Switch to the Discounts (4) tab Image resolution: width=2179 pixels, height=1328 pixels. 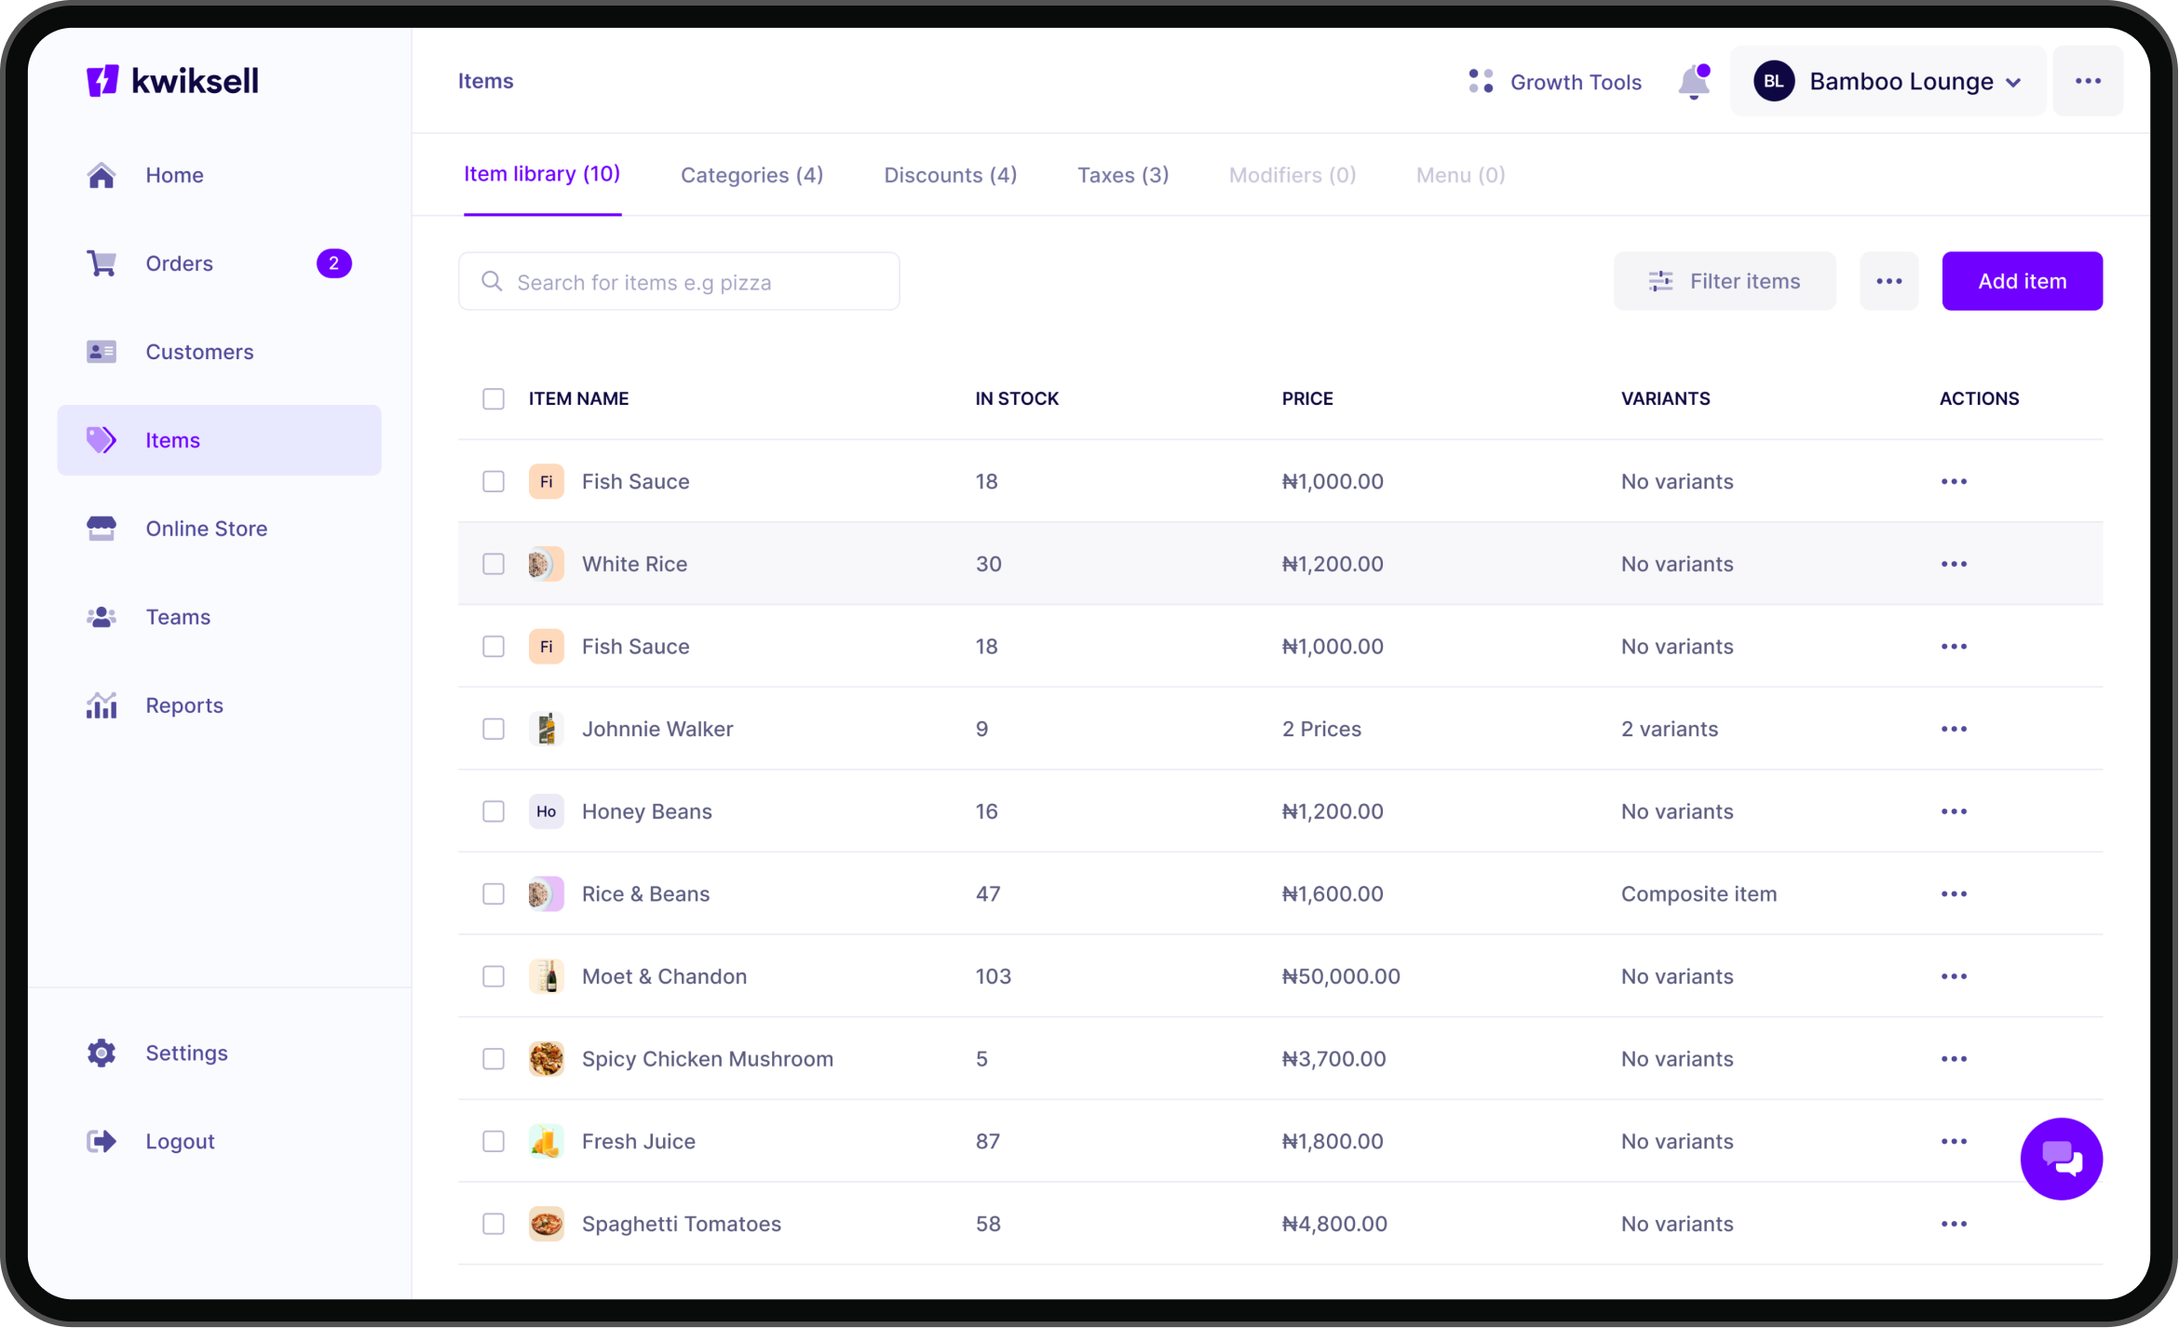click(x=950, y=175)
